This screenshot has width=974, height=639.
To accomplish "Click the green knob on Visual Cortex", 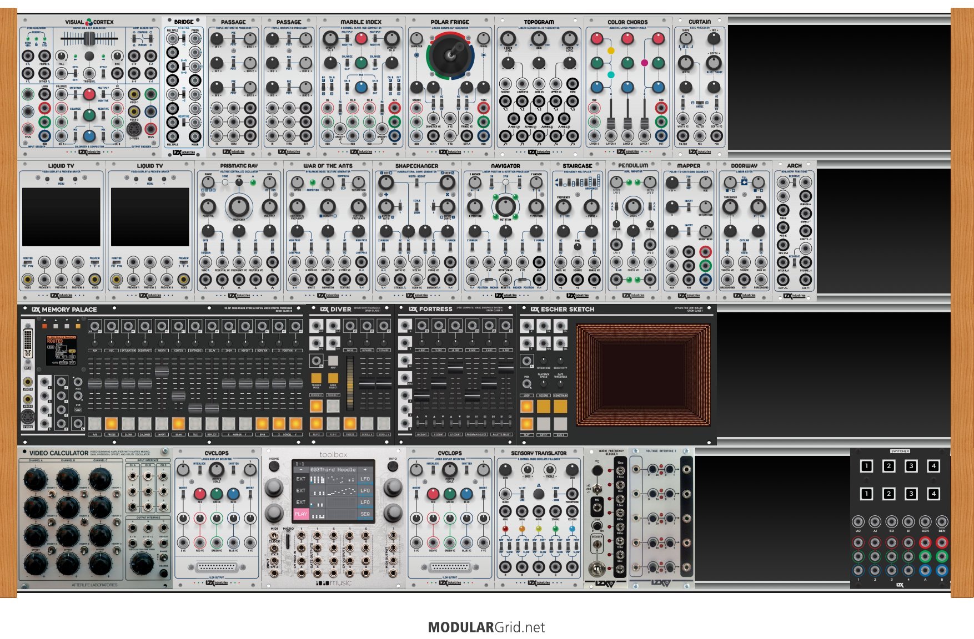I will 89,115.
